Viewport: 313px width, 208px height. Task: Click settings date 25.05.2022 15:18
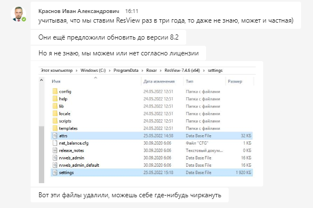click(x=158, y=172)
